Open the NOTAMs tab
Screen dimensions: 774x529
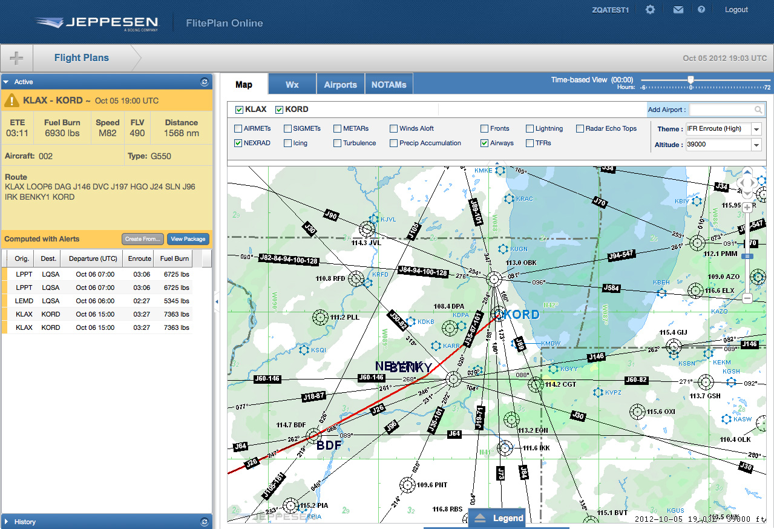(389, 85)
